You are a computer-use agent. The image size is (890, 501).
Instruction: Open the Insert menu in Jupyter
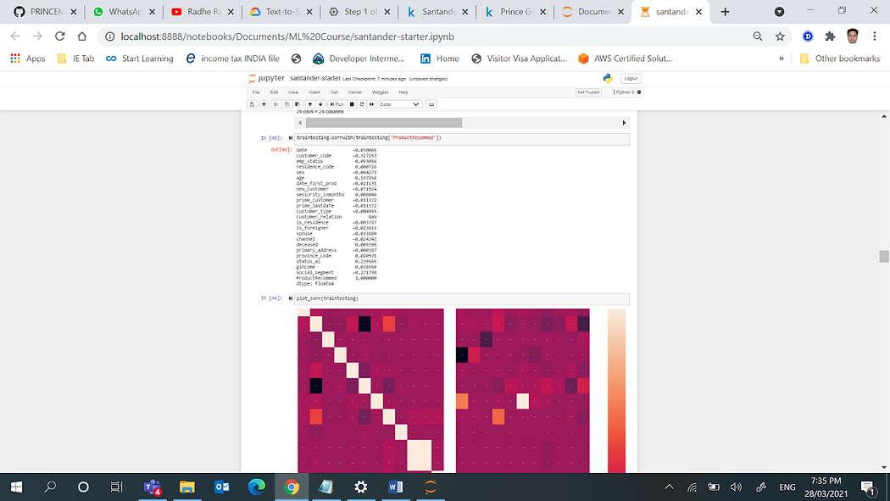tap(314, 92)
